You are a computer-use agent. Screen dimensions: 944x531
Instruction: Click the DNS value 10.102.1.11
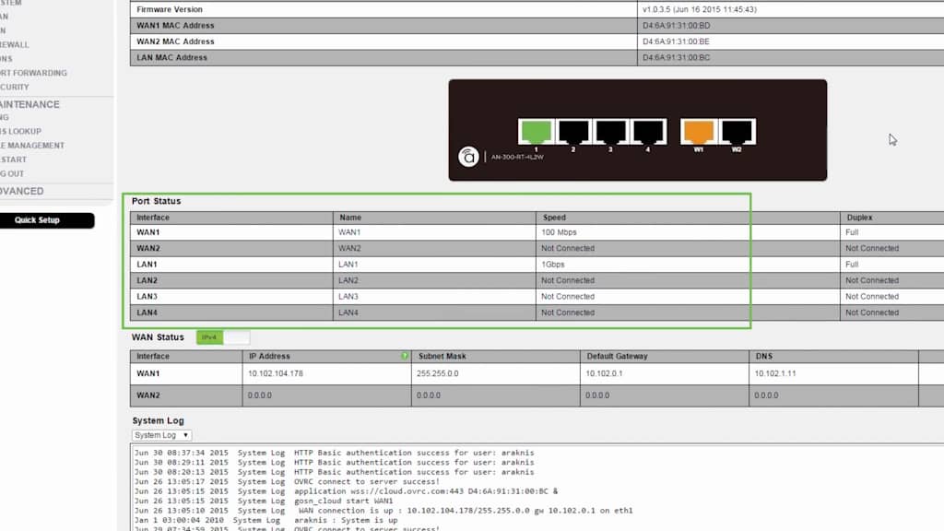(774, 373)
